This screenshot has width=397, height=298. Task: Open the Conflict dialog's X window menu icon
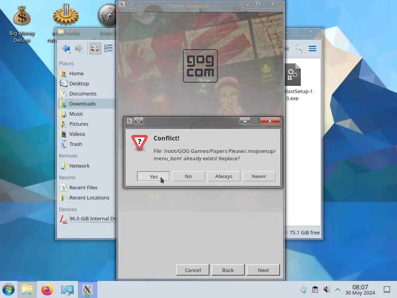click(x=129, y=121)
